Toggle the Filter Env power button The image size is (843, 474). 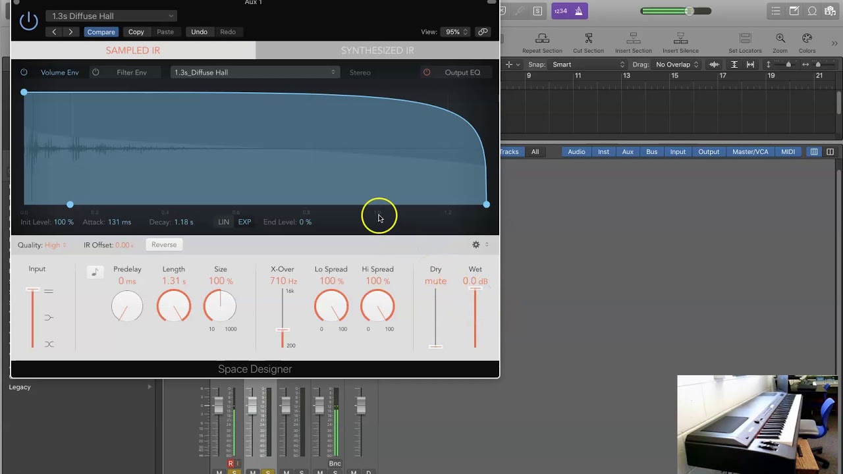point(95,72)
